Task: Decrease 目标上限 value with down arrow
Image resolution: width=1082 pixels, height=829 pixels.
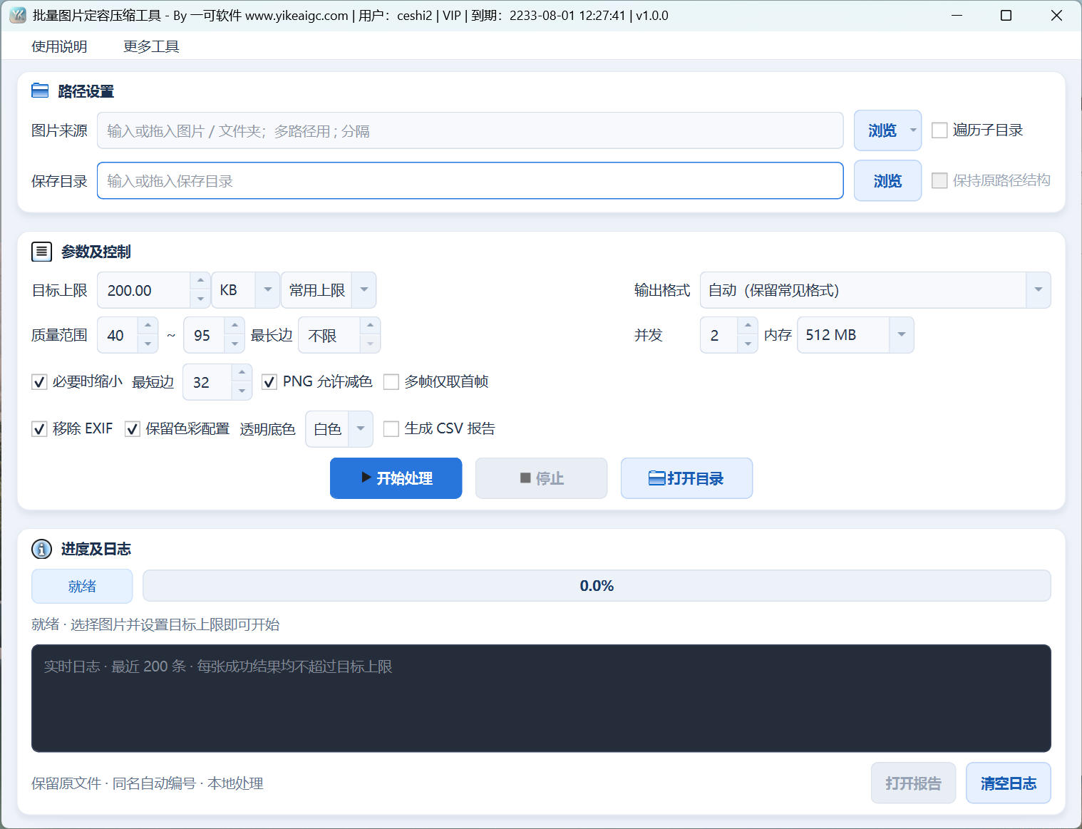Action: [200, 299]
